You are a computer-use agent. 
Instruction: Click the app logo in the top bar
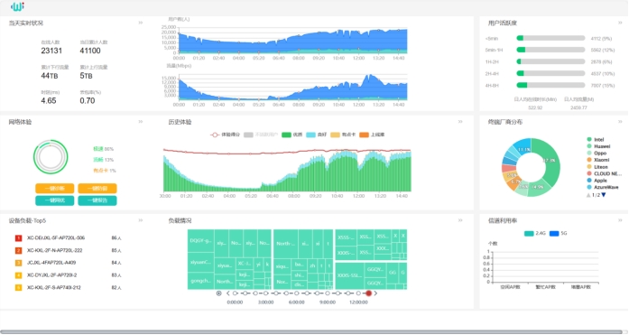tap(17, 6)
